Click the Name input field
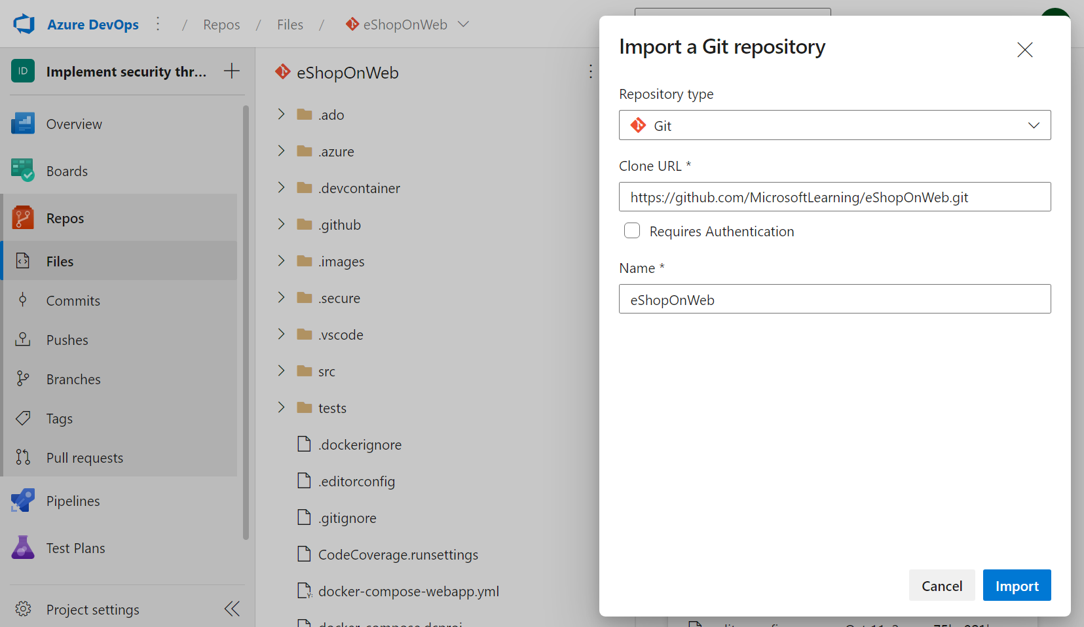Viewport: 1084px width, 627px height. (835, 299)
